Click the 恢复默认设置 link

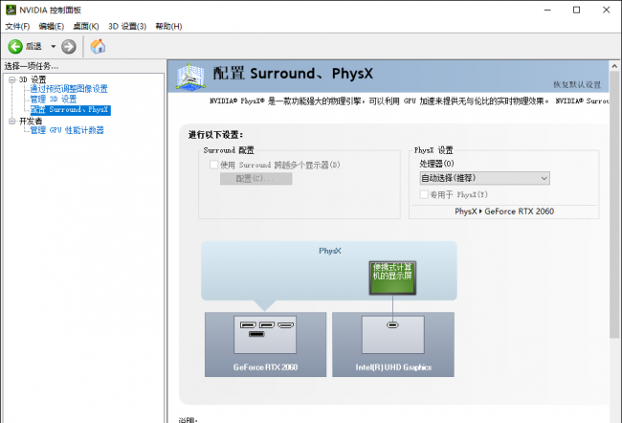577,84
